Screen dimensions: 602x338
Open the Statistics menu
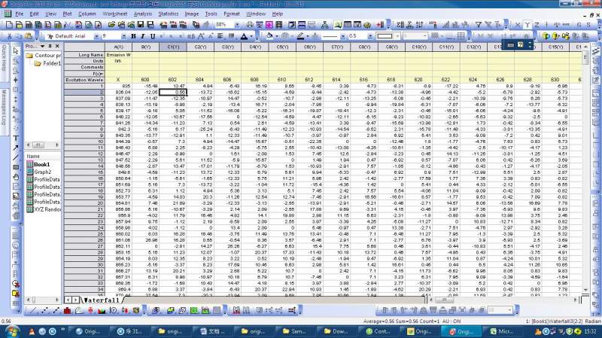click(x=169, y=14)
